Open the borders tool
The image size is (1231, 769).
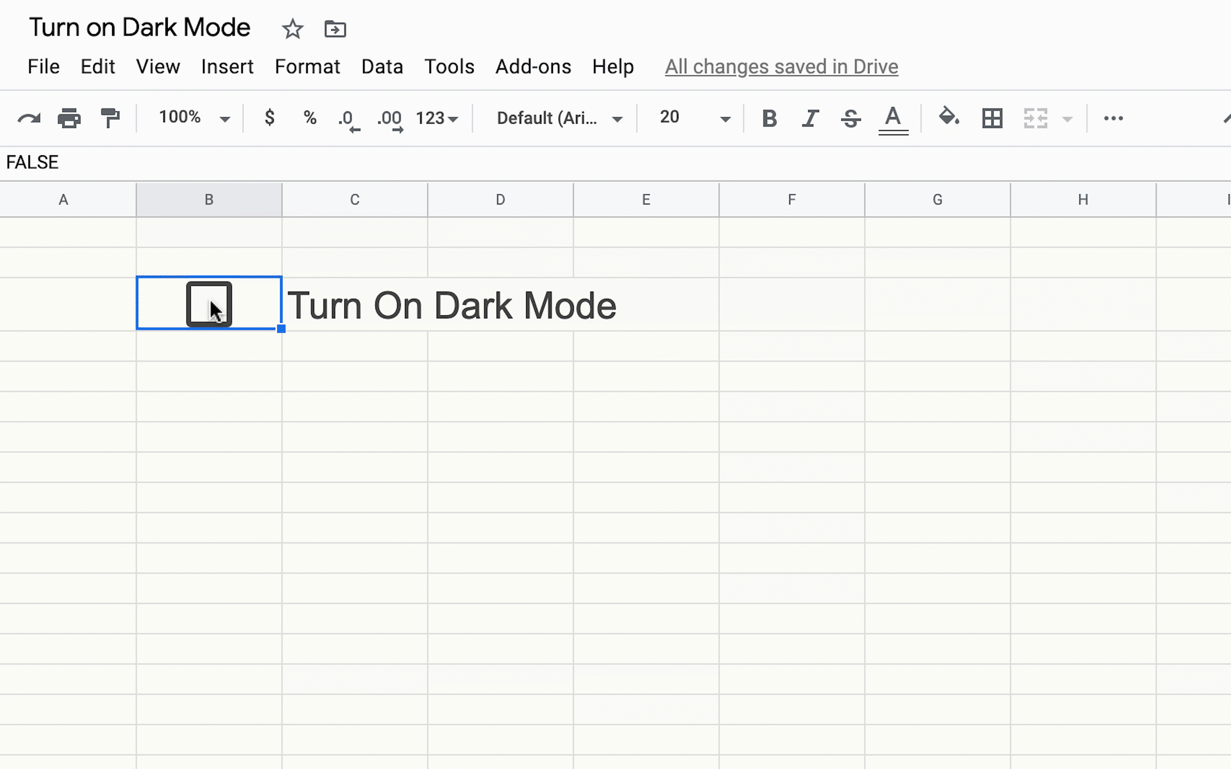pos(992,119)
